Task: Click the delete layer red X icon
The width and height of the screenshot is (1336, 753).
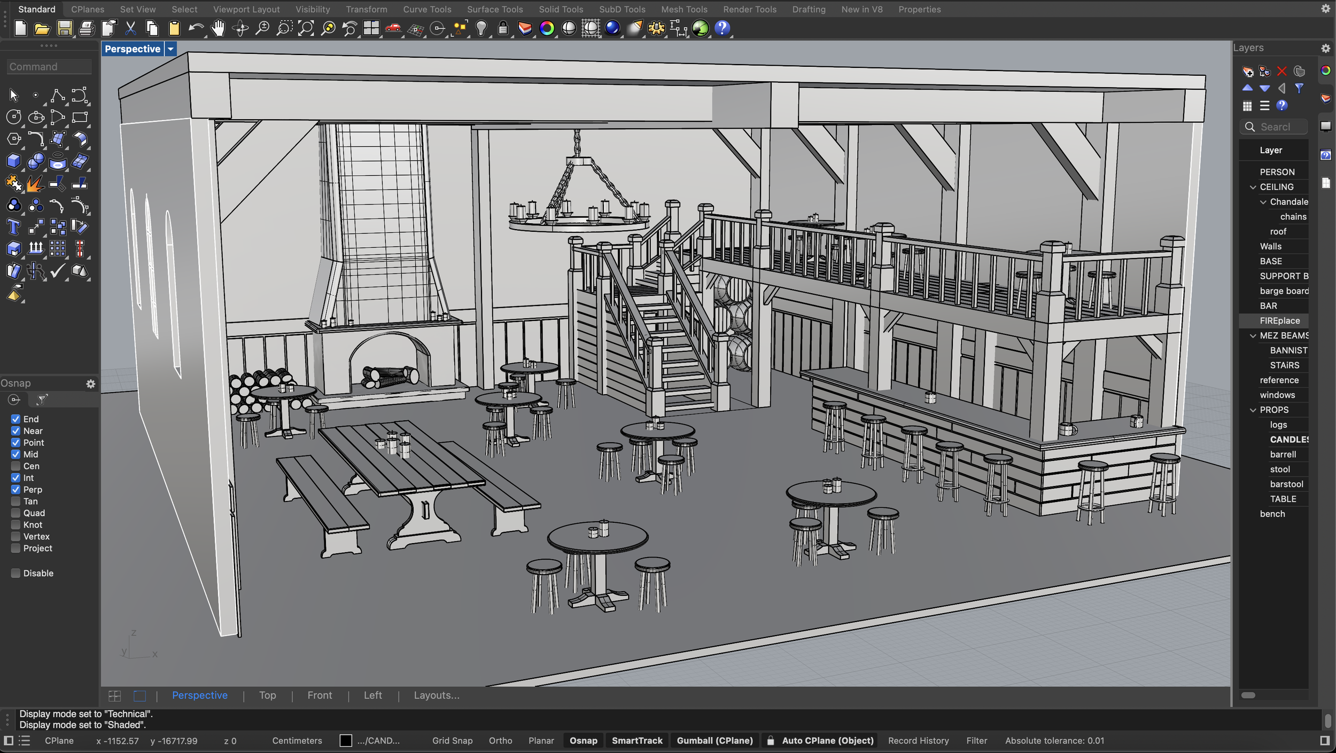Action: coord(1281,71)
